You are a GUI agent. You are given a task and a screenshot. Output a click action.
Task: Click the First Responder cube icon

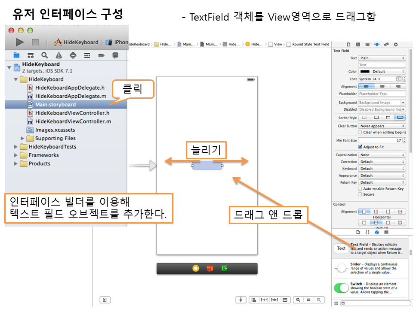pyautogui.click(x=210, y=269)
